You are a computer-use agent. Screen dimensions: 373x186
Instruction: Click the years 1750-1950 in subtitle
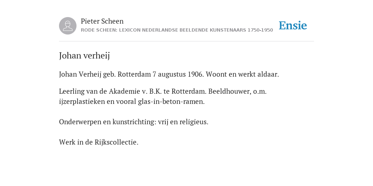point(260,30)
